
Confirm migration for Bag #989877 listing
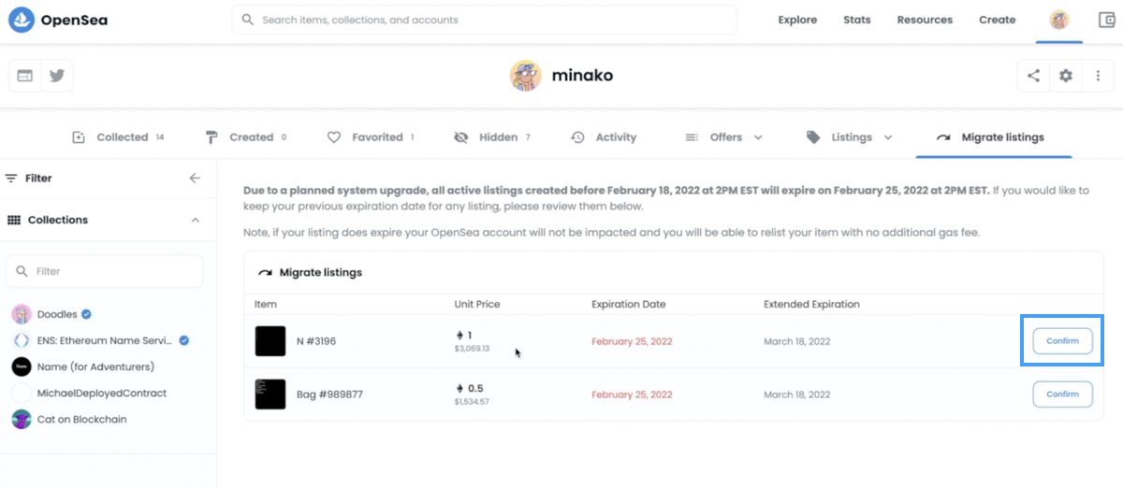[1062, 395]
